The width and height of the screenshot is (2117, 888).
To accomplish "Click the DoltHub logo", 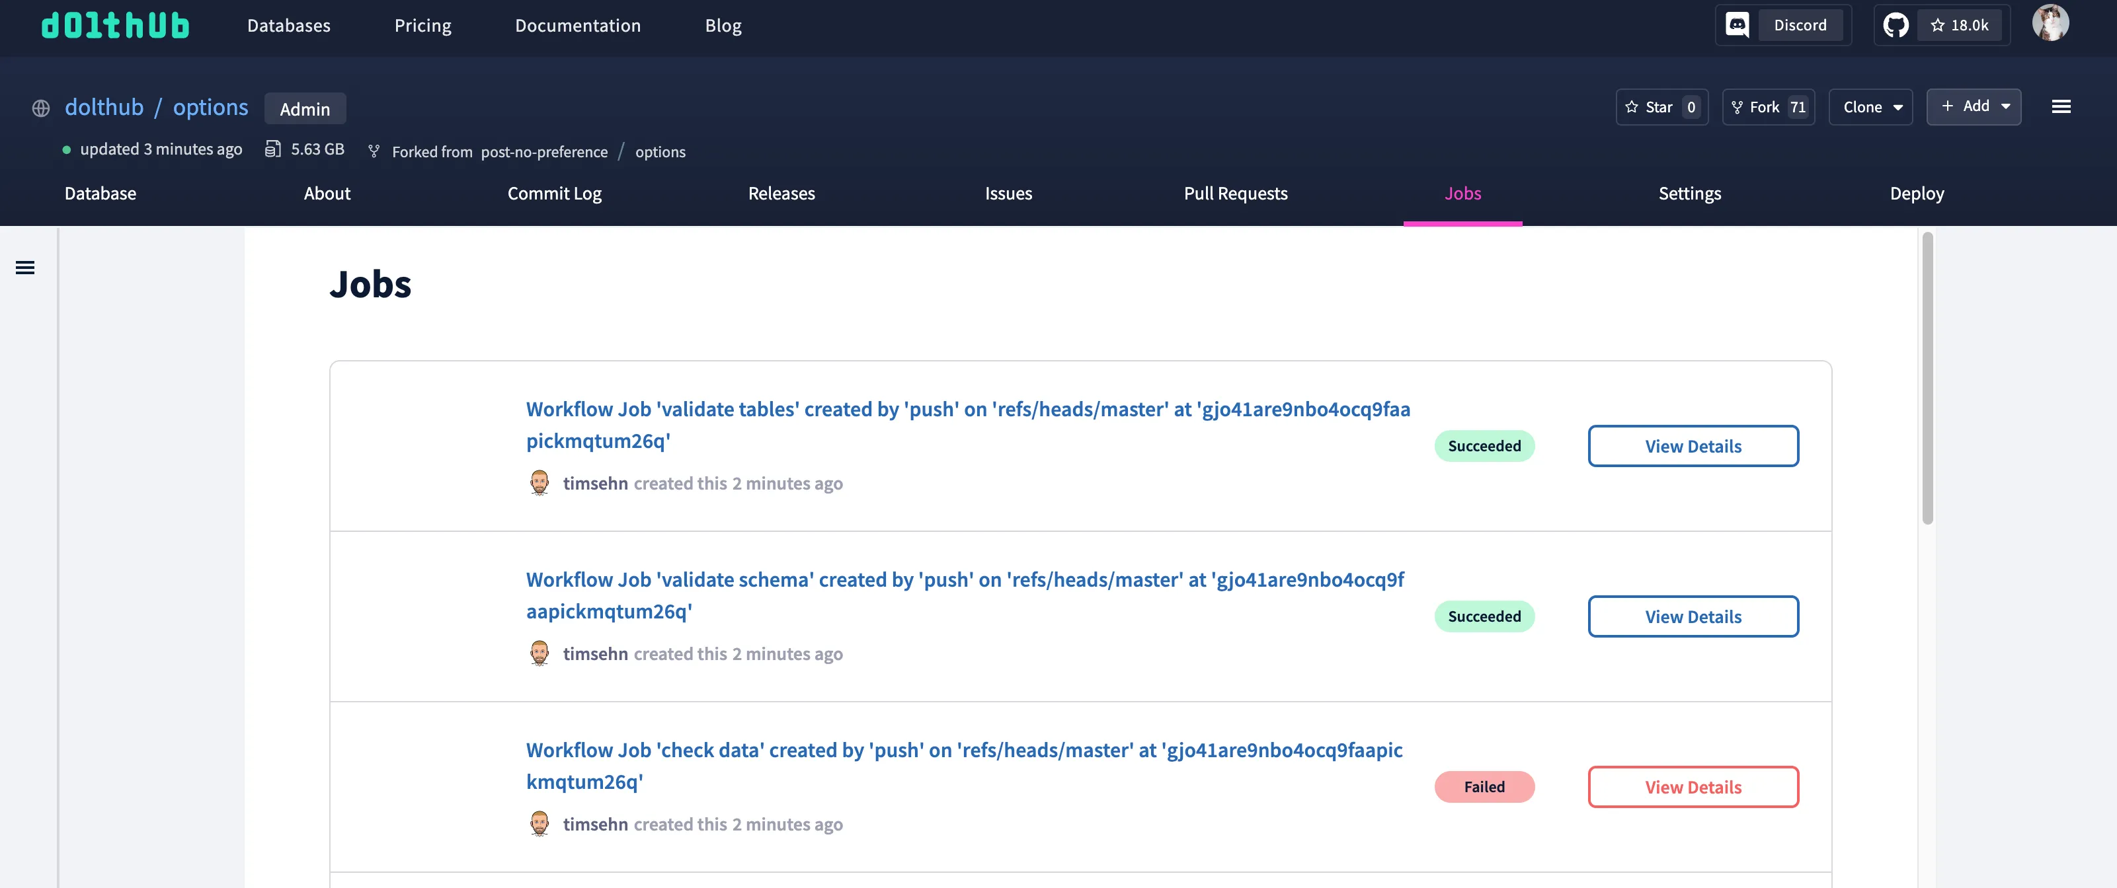I will 114,24.
